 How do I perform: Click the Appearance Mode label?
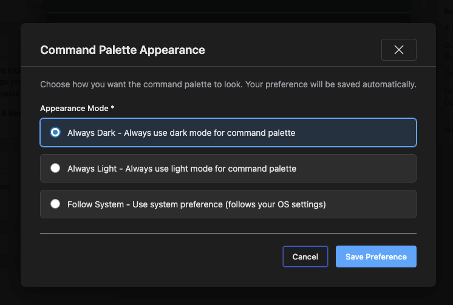77,108
